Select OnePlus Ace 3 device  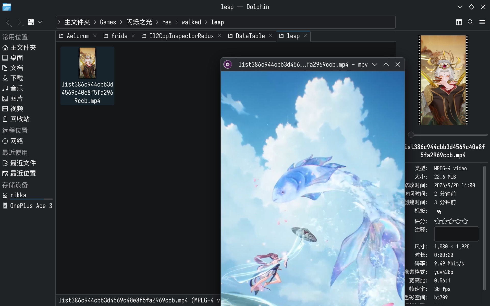click(28, 206)
